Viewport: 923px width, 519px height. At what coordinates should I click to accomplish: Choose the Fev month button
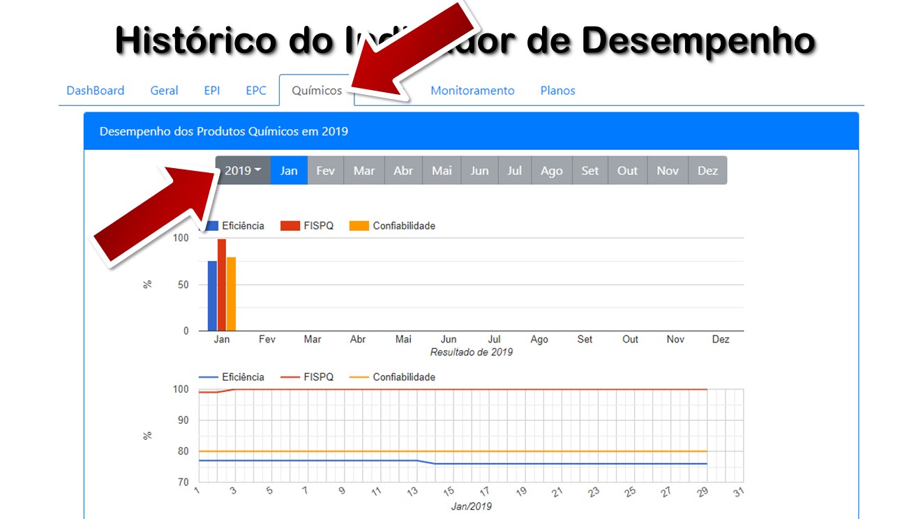coord(326,170)
